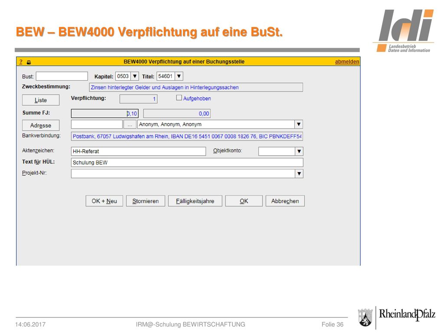Open the Objektkonto dropdown
Screen dimensions: 444x333
click(x=299, y=151)
